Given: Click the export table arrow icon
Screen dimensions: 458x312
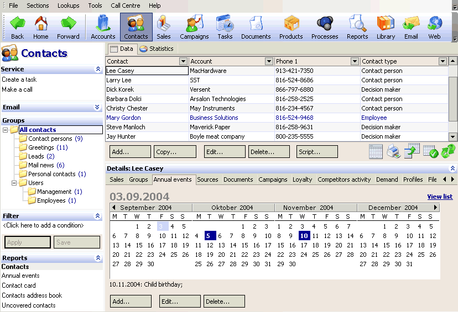Looking at the screenshot, I should 412,151.
